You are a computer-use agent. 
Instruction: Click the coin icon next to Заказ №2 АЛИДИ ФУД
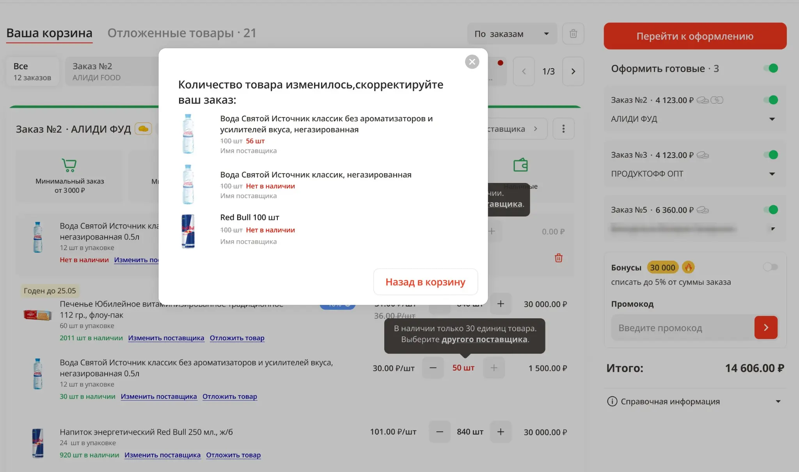pyautogui.click(x=143, y=129)
